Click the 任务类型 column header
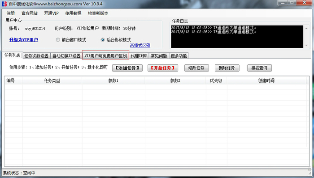The height and width of the screenshot is (178, 314). pyautogui.click(x=52, y=81)
